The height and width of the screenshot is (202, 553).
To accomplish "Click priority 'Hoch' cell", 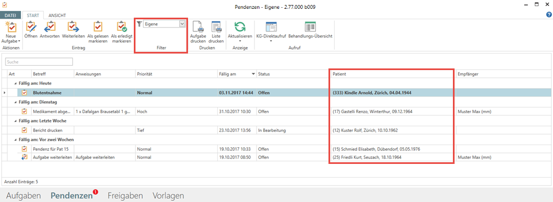I will tap(176, 111).
